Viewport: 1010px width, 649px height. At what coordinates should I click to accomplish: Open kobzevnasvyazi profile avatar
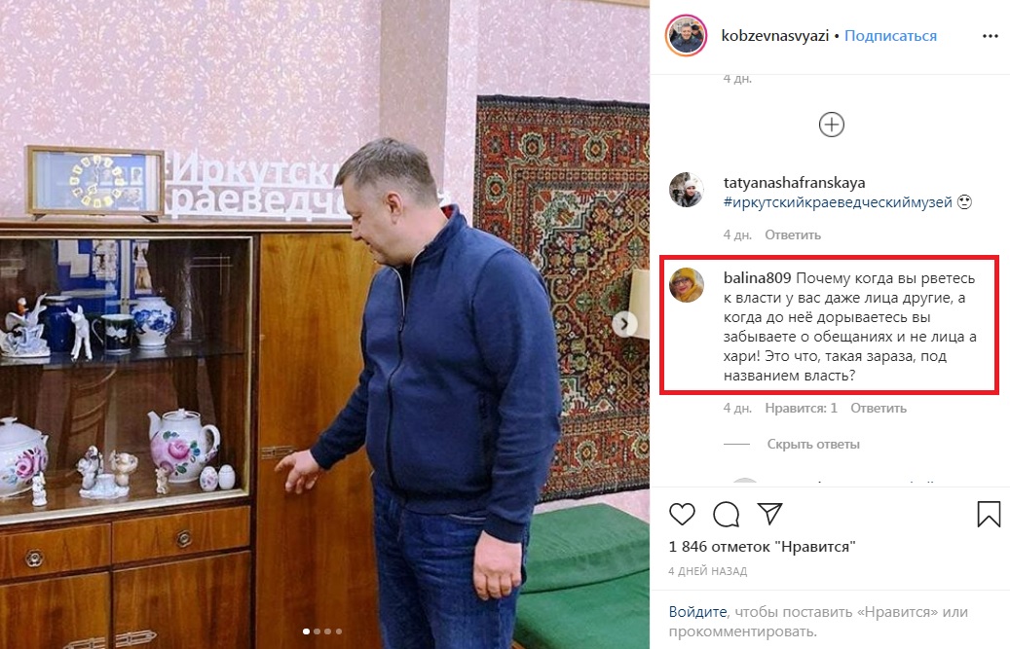[686, 35]
